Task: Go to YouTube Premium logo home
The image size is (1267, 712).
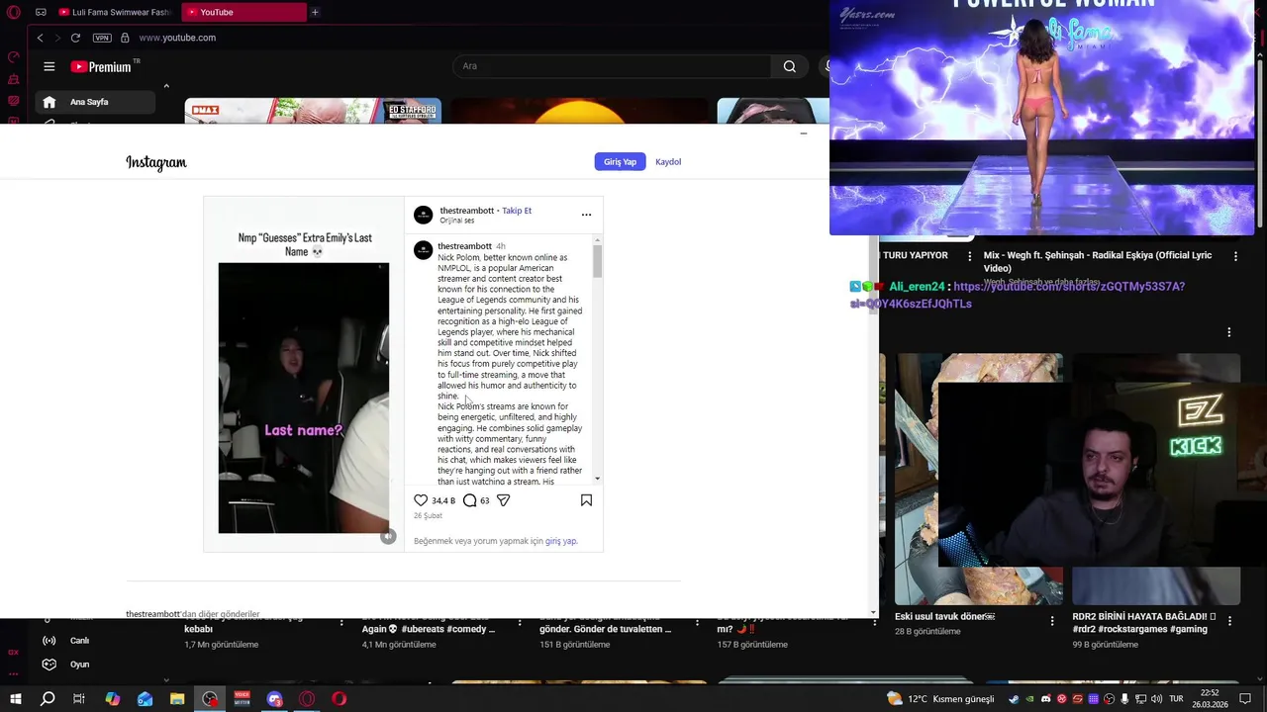Action: [x=101, y=66]
